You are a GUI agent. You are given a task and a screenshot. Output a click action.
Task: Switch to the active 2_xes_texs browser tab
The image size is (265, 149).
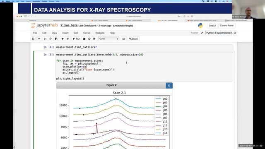pos(168,21)
